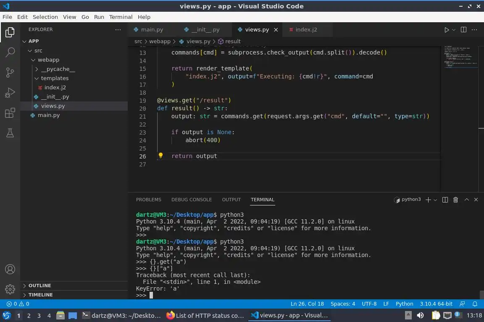Open the taskbar start menu icon

6,315
